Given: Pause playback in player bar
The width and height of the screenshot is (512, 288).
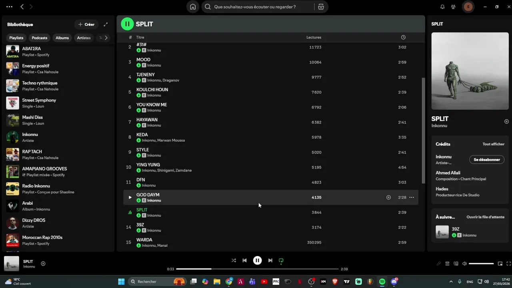Looking at the screenshot, I should (257, 260).
